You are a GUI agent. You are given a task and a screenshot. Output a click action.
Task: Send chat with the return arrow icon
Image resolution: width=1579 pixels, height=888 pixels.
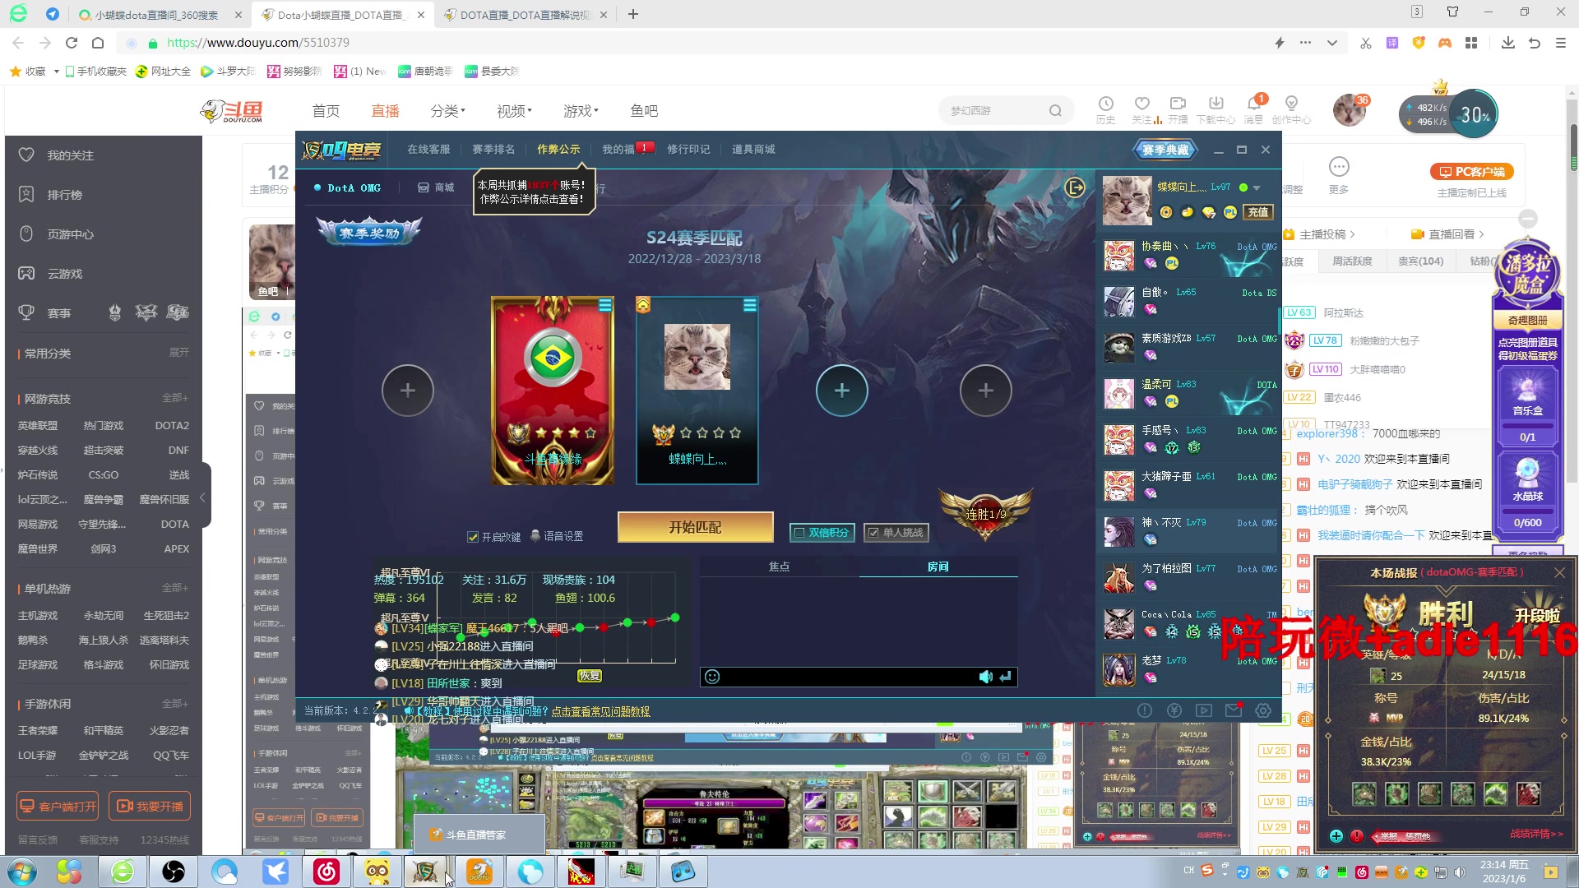(1005, 677)
